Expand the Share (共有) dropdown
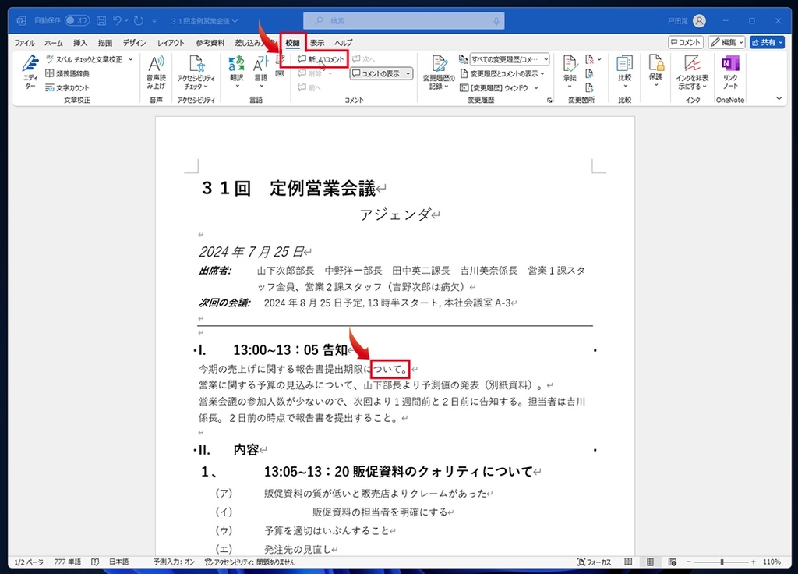The width and height of the screenshot is (798, 574). click(781, 42)
